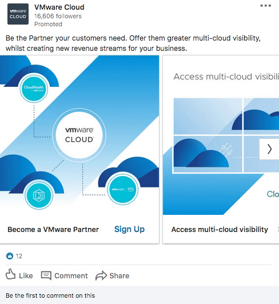The image size is (279, 304).
Task: Open the VMware Cloud carousel image
Action: 79,135
